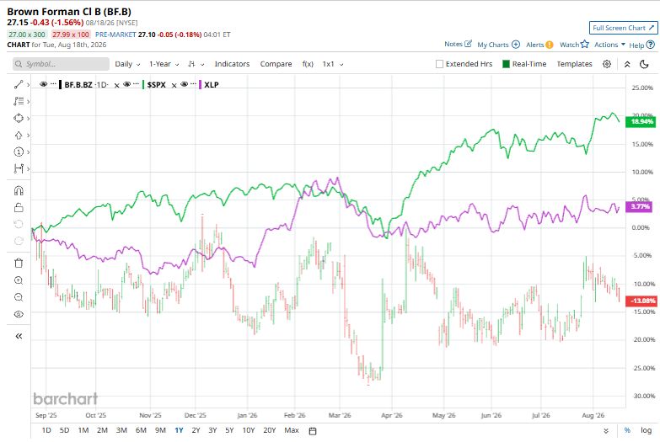Select the Max time range
The image size is (660, 442).
292,430
